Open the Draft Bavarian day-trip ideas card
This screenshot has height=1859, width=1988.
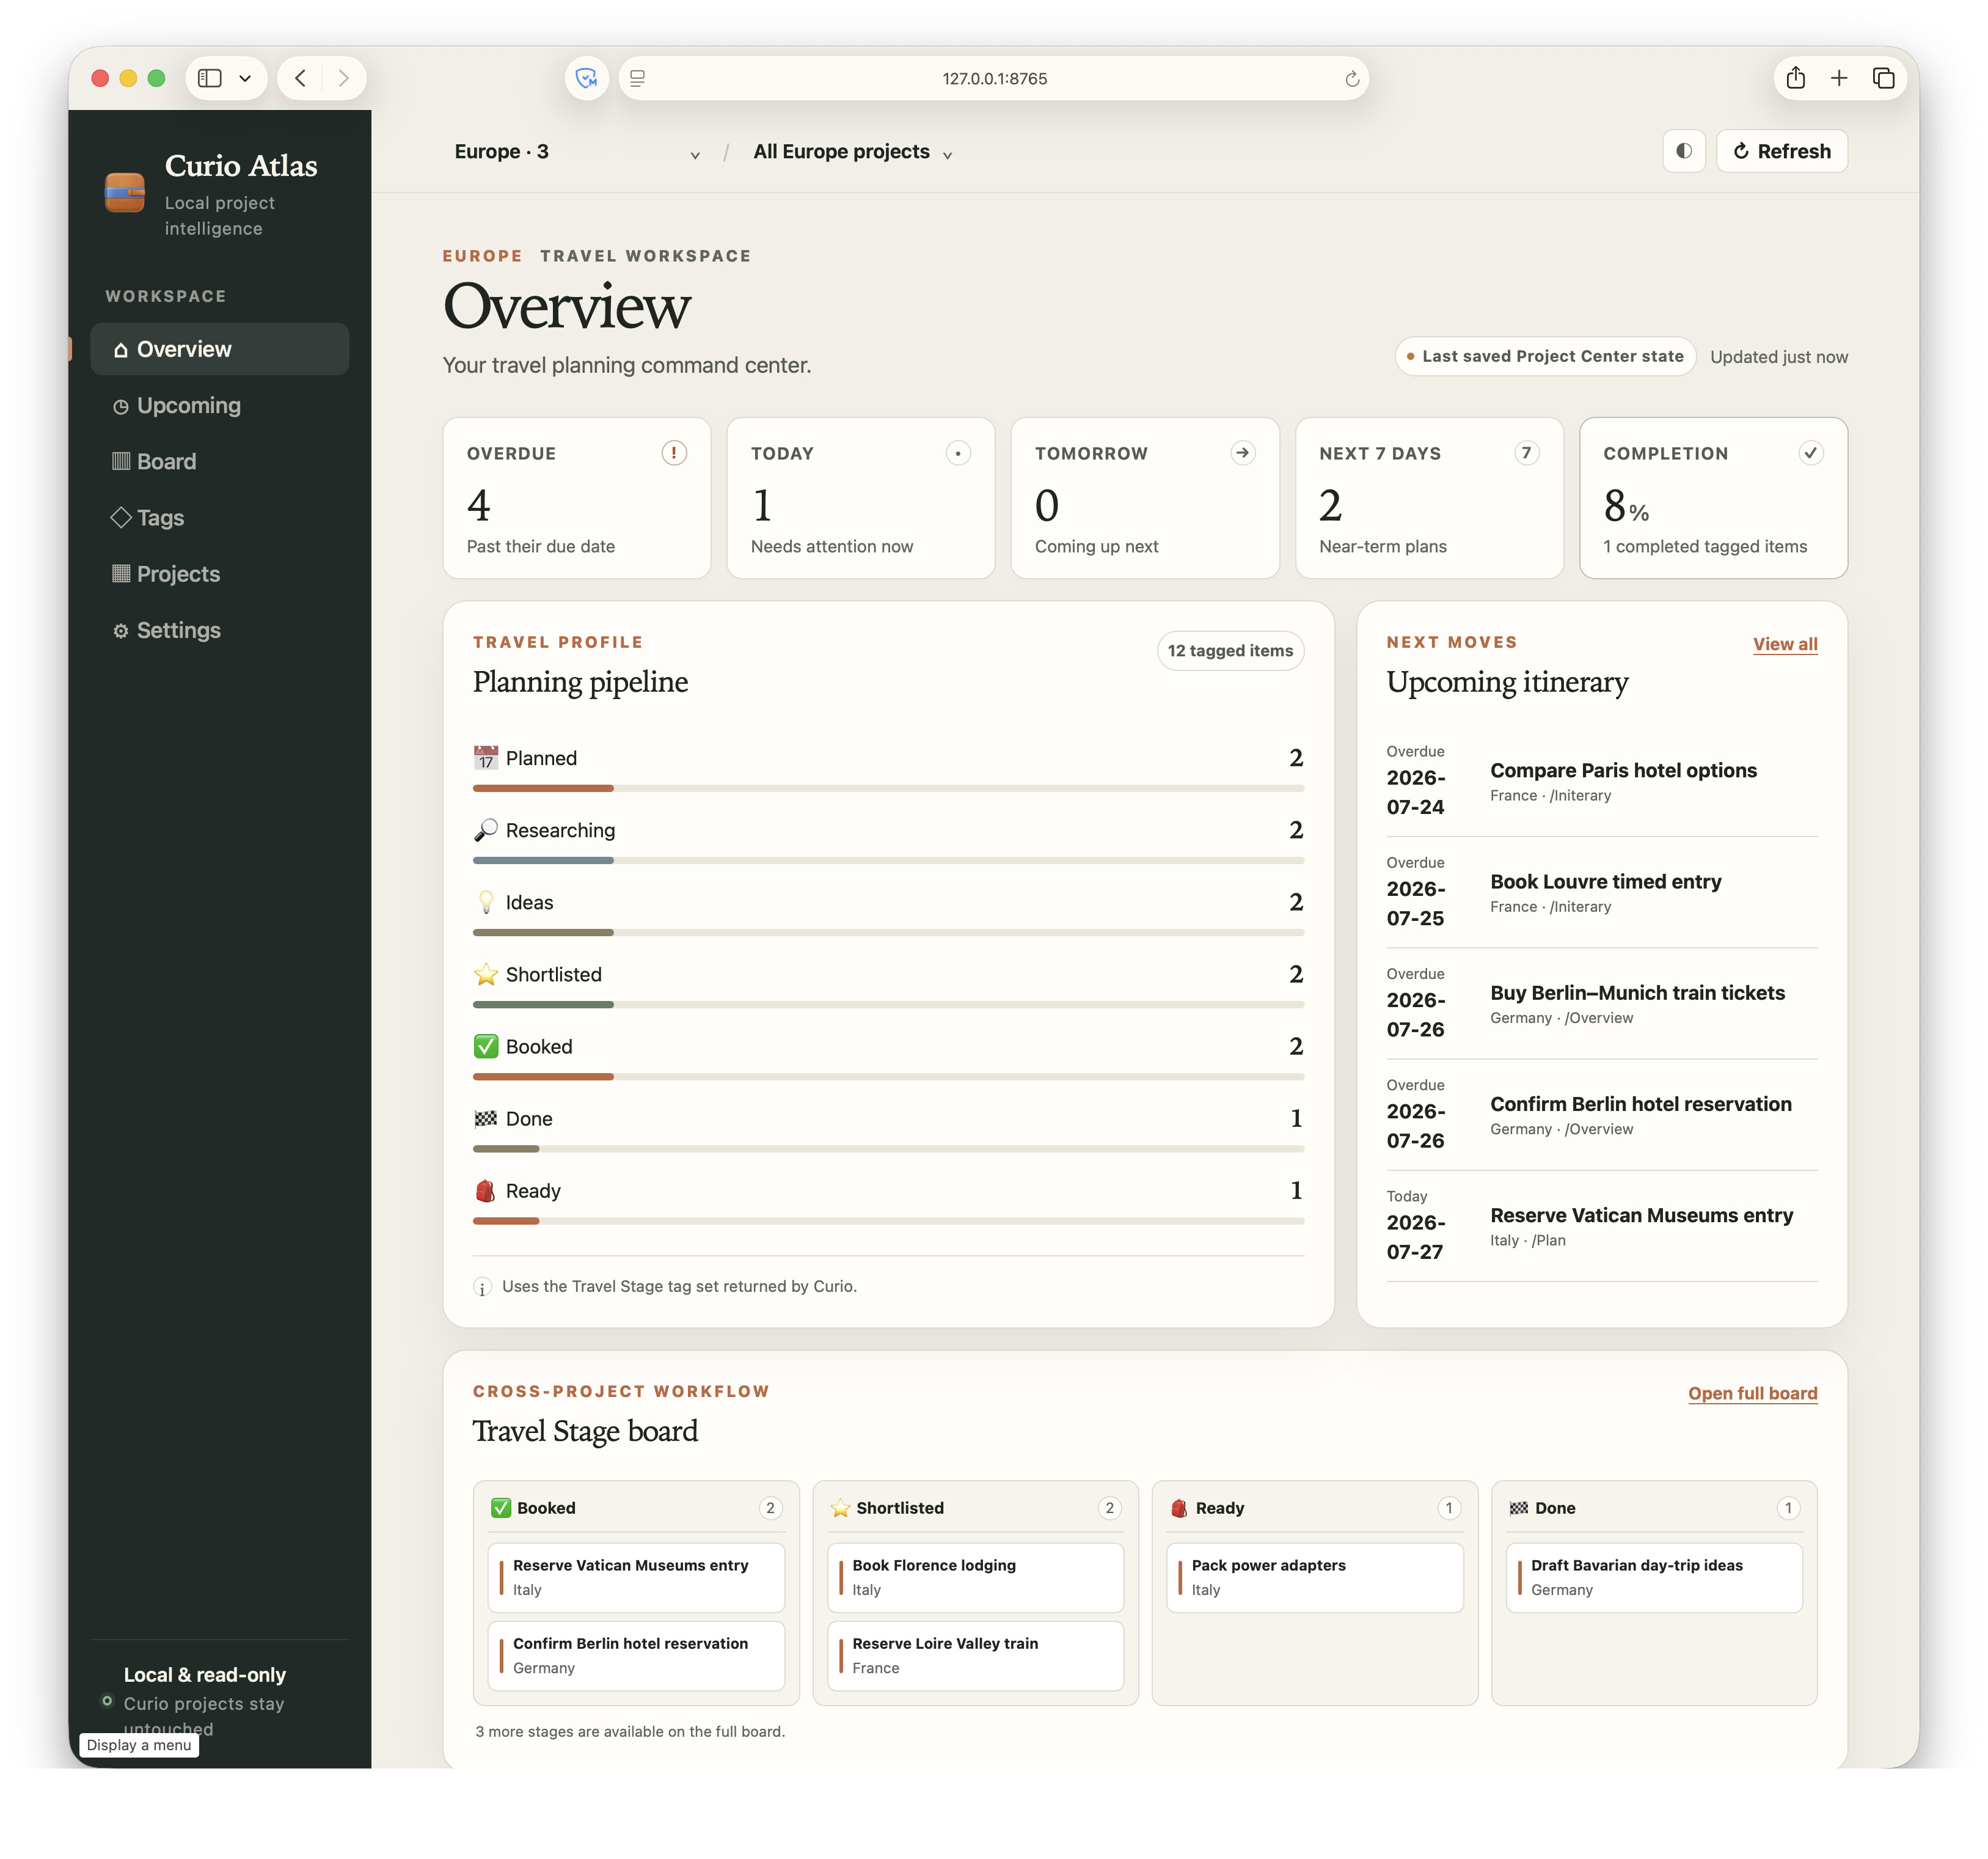(x=1654, y=1578)
